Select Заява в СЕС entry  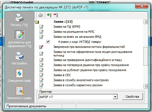pos(62,75)
